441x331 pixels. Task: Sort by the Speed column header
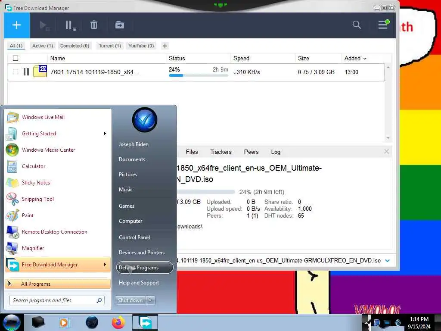tap(241, 58)
